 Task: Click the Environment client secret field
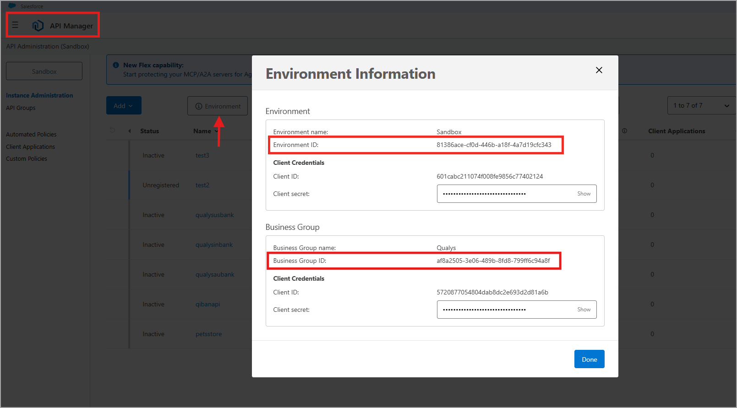tap(504, 194)
